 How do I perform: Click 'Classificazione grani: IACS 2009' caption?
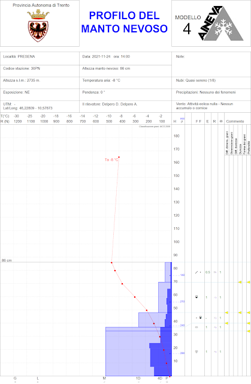point(155,127)
